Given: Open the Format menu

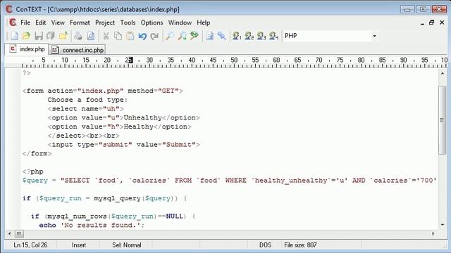Looking at the screenshot, I should [x=80, y=22].
